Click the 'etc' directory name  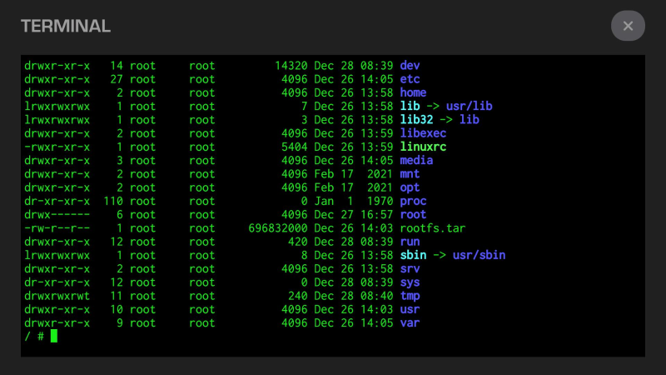410,79
